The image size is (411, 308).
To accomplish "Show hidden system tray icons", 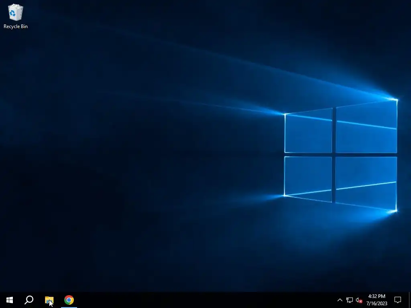I will (340, 300).
